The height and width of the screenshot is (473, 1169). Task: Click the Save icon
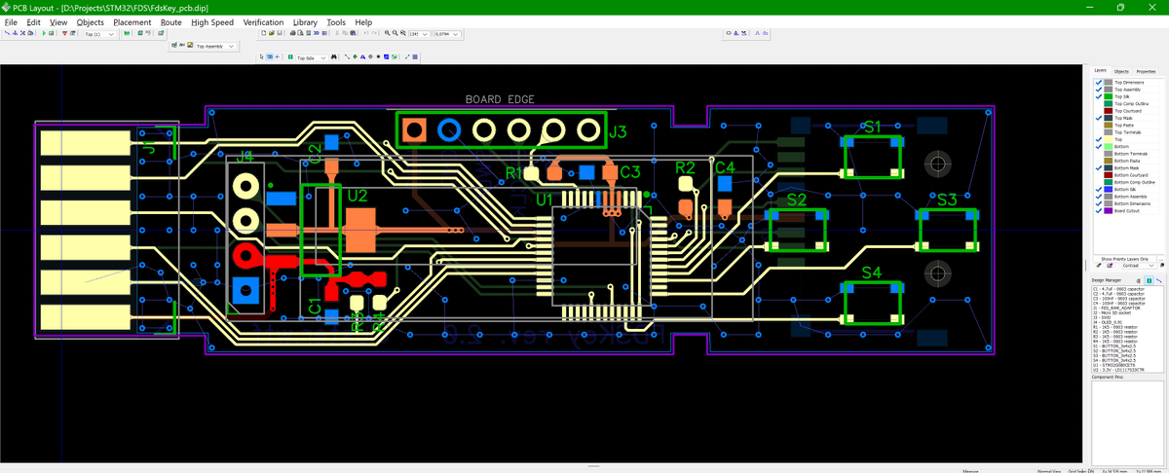pos(280,33)
